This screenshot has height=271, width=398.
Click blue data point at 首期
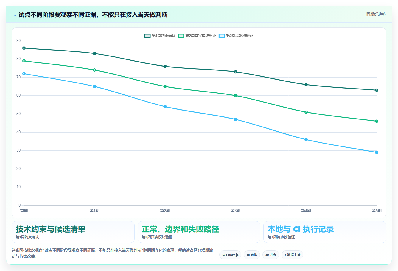point(24,74)
